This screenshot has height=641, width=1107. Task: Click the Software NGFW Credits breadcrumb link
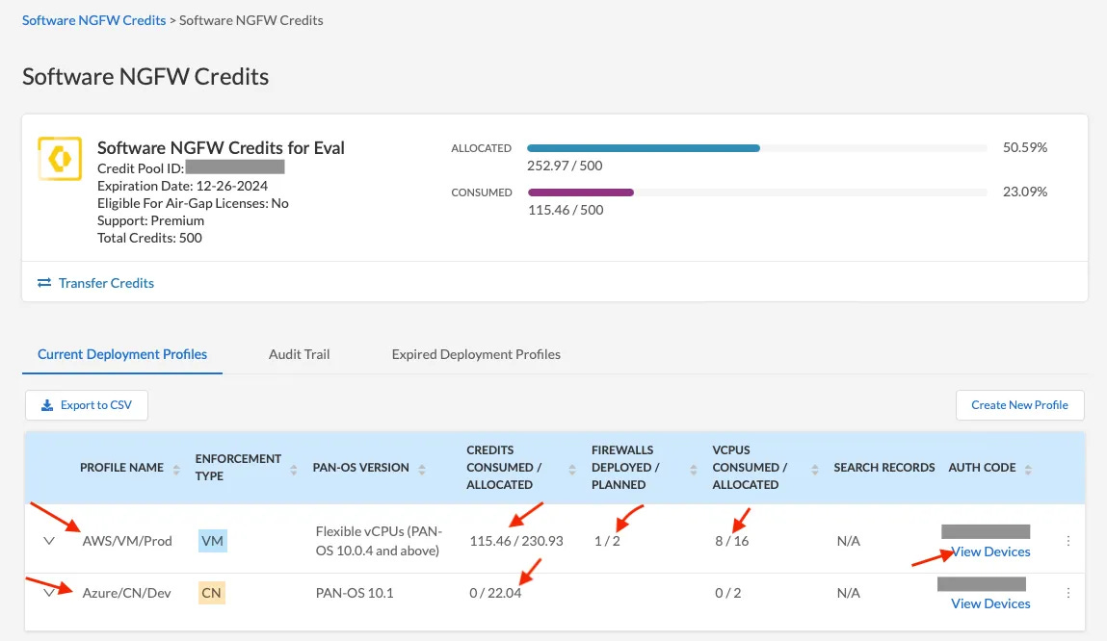coord(93,20)
